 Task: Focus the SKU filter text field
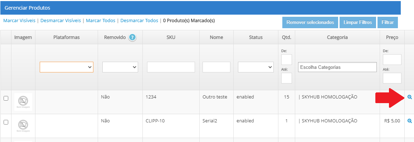pyautogui.click(x=171, y=67)
